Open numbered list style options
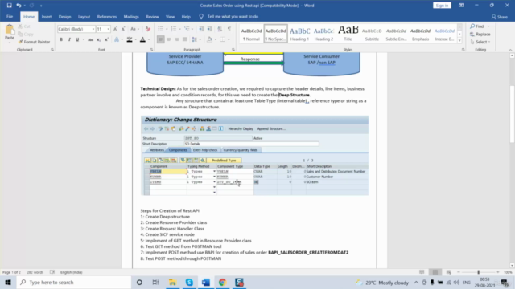 pos(179,29)
